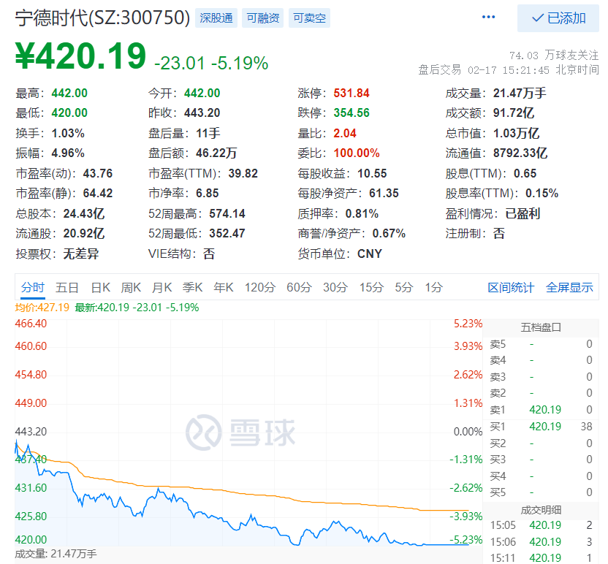Click the 股息率(TTM) value 0.15%
The image size is (608, 564).
point(541,193)
